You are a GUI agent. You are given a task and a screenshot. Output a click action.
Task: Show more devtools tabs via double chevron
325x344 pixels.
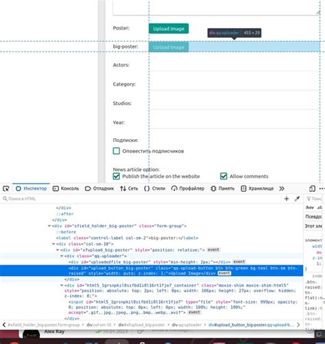[x=282, y=188]
